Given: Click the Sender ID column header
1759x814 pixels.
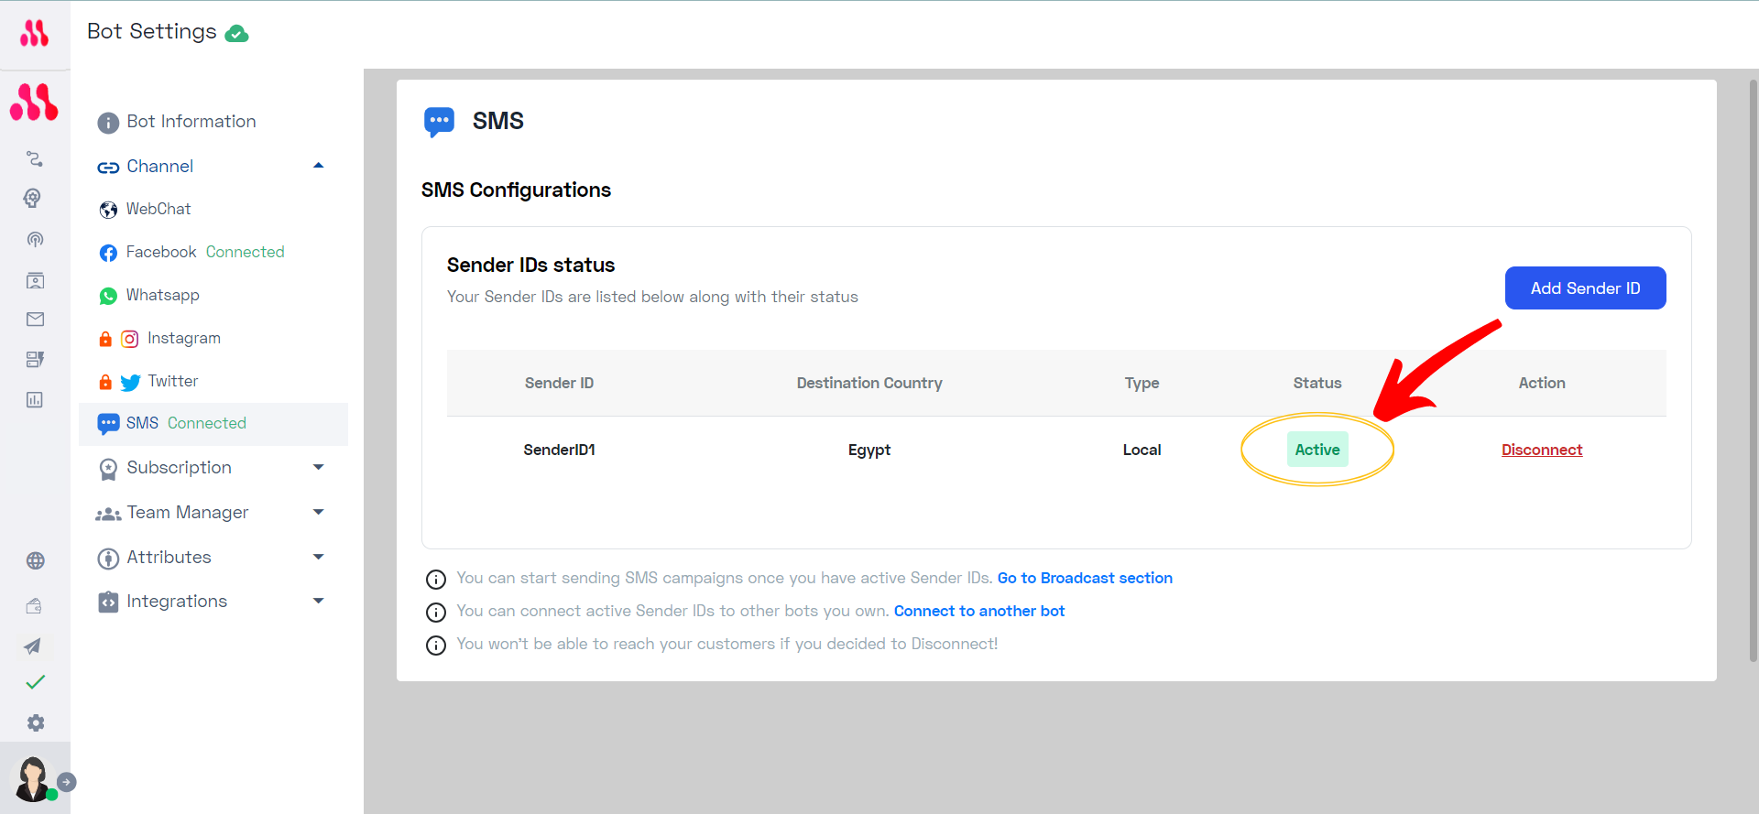Looking at the screenshot, I should tap(559, 383).
